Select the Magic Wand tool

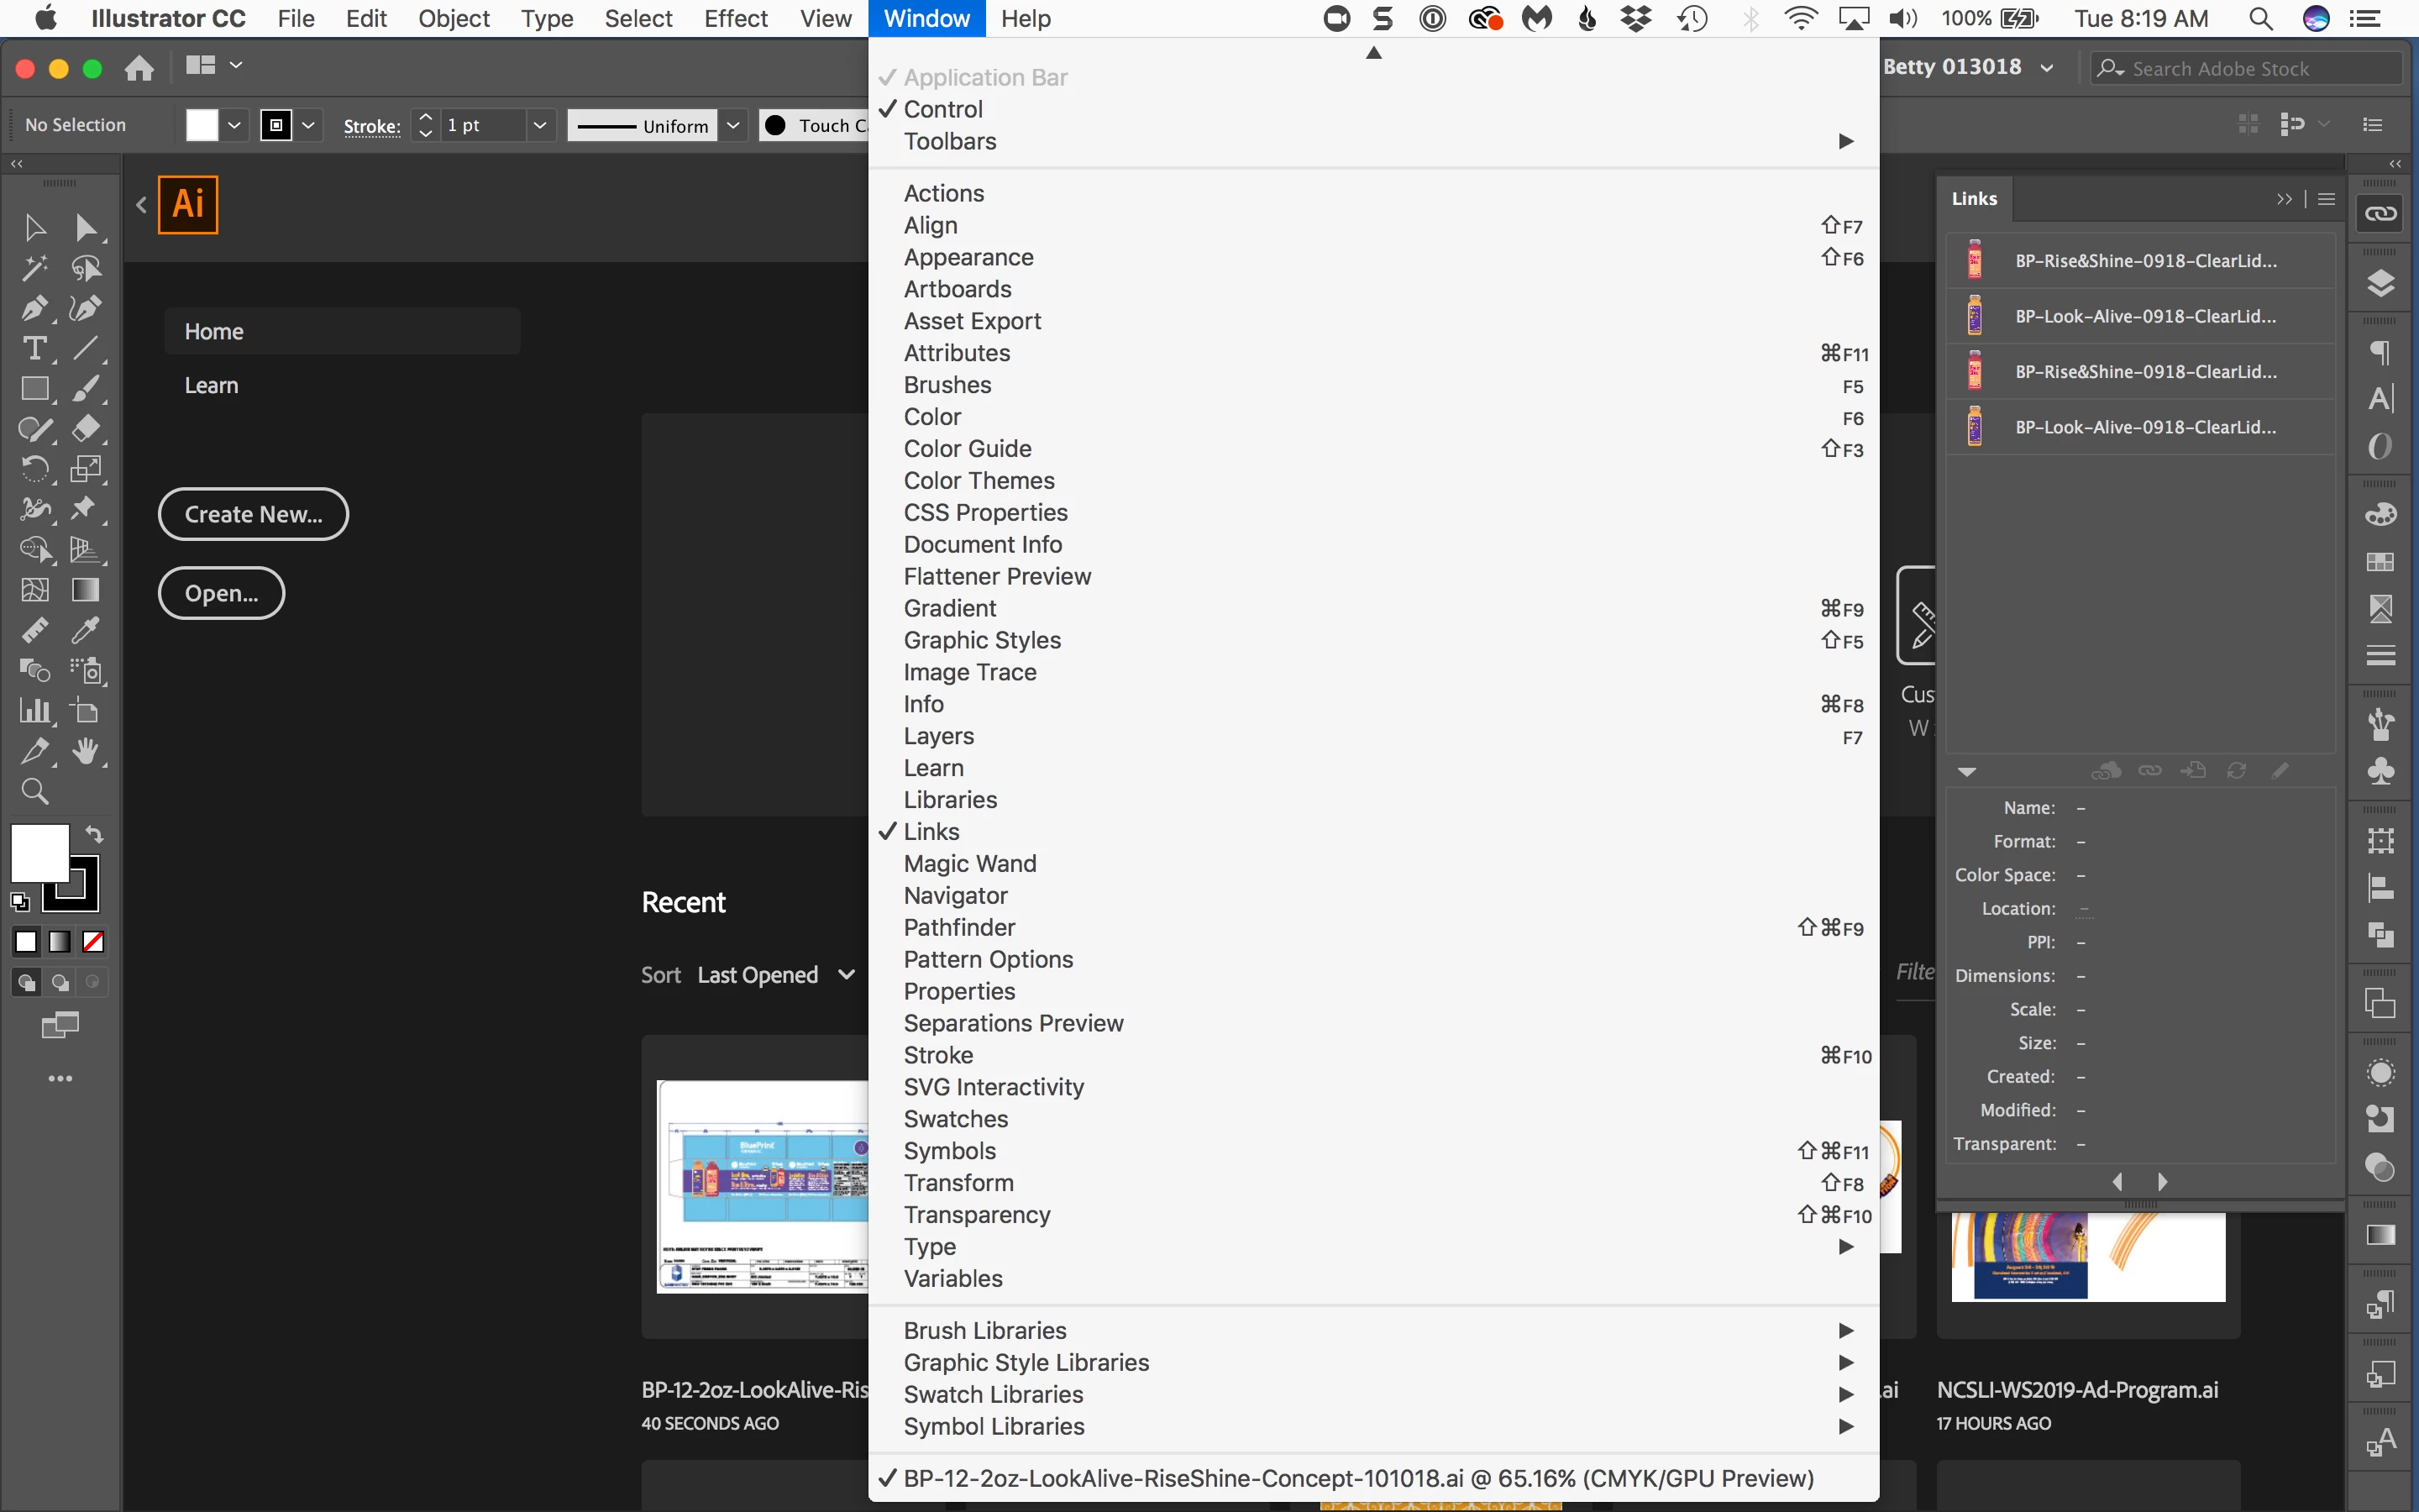tap(34, 268)
